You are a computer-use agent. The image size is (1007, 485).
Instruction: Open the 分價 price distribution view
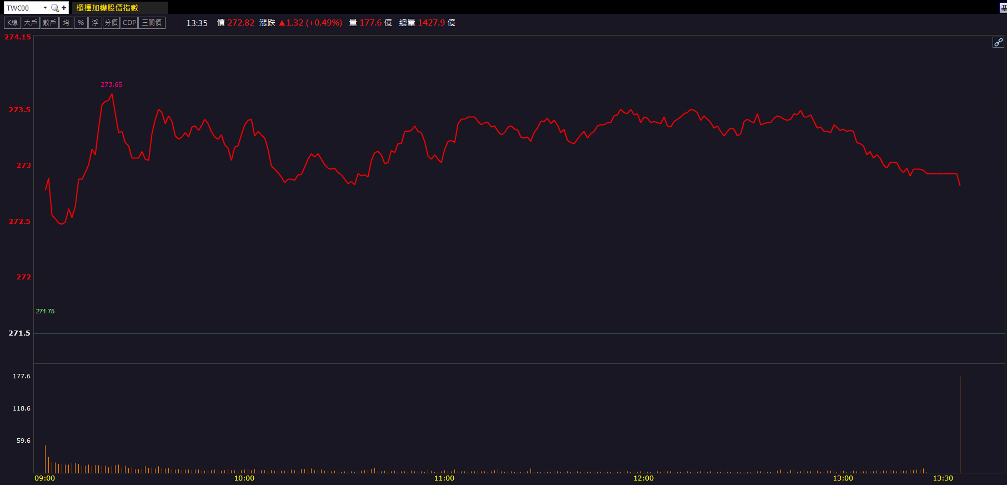point(111,23)
